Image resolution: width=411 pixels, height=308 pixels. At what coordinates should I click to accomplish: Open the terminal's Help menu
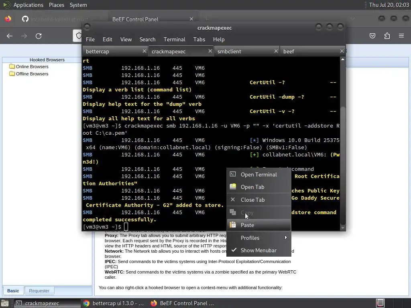pos(219,39)
